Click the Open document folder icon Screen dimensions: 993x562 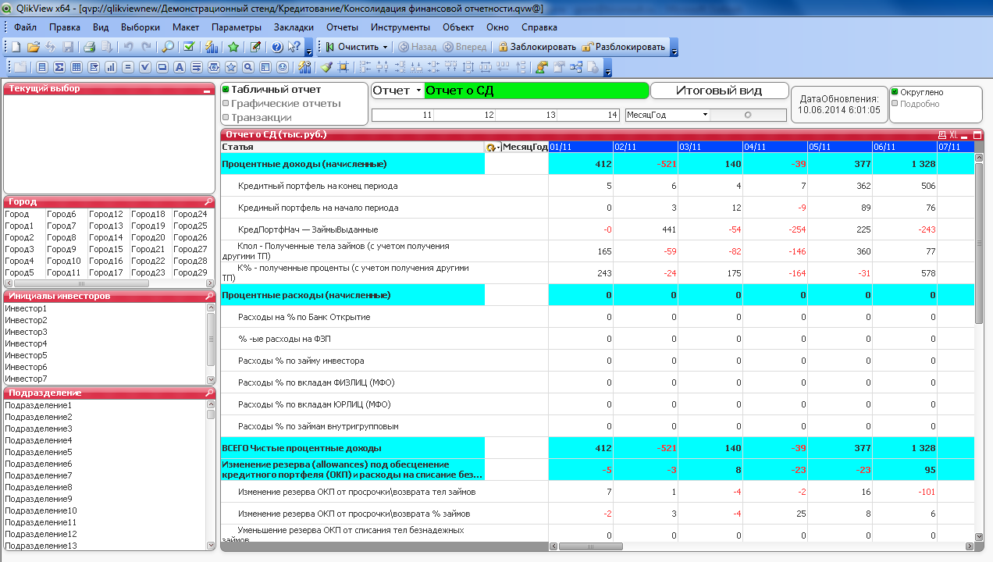click(x=34, y=47)
